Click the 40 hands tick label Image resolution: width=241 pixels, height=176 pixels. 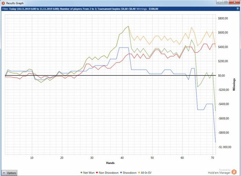(x=122, y=158)
